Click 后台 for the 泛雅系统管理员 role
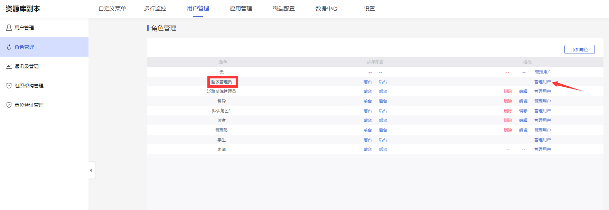Viewport: 609px width, 210px height. coord(383,92)
